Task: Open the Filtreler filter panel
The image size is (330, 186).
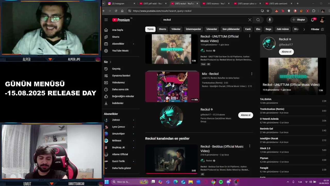Action: (318, 29)
